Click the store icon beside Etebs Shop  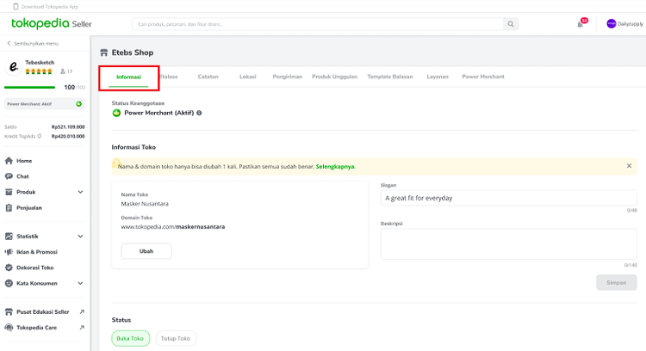[x=104, y=52]
